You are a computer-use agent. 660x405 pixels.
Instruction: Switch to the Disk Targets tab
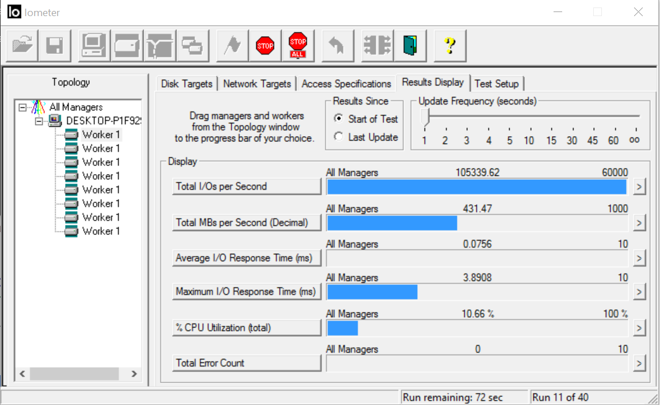pyautogui.click(x=186, y=84)
